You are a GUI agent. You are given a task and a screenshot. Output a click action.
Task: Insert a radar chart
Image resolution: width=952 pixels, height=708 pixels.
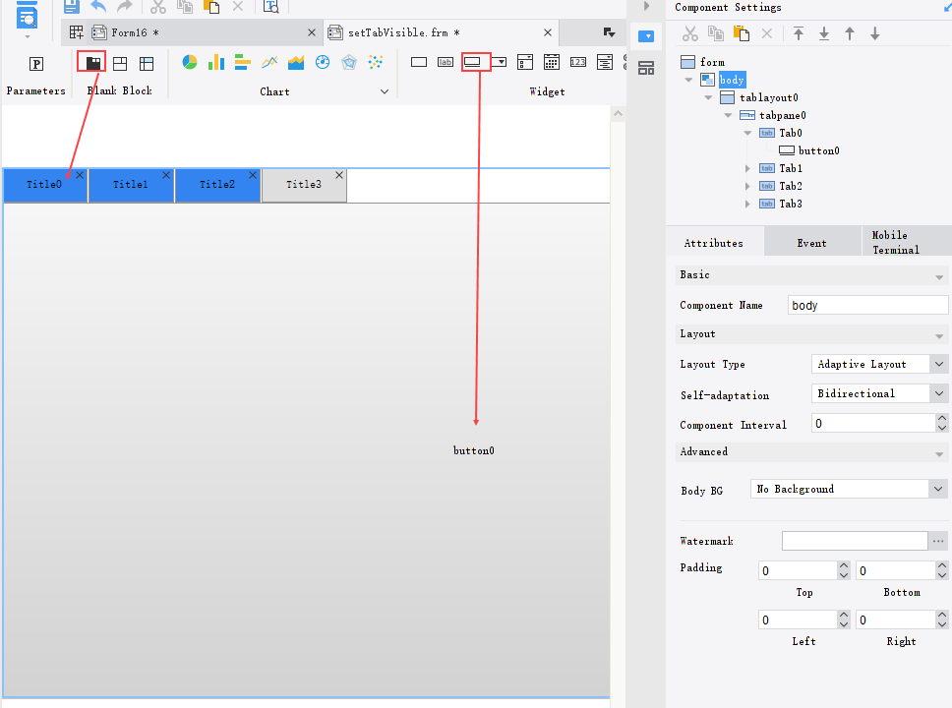tap(349, 62)
